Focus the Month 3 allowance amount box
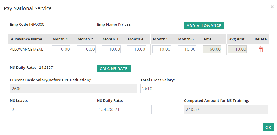Image resolution: width=277 pixels, height=135 pixels. tap(111, 49)
